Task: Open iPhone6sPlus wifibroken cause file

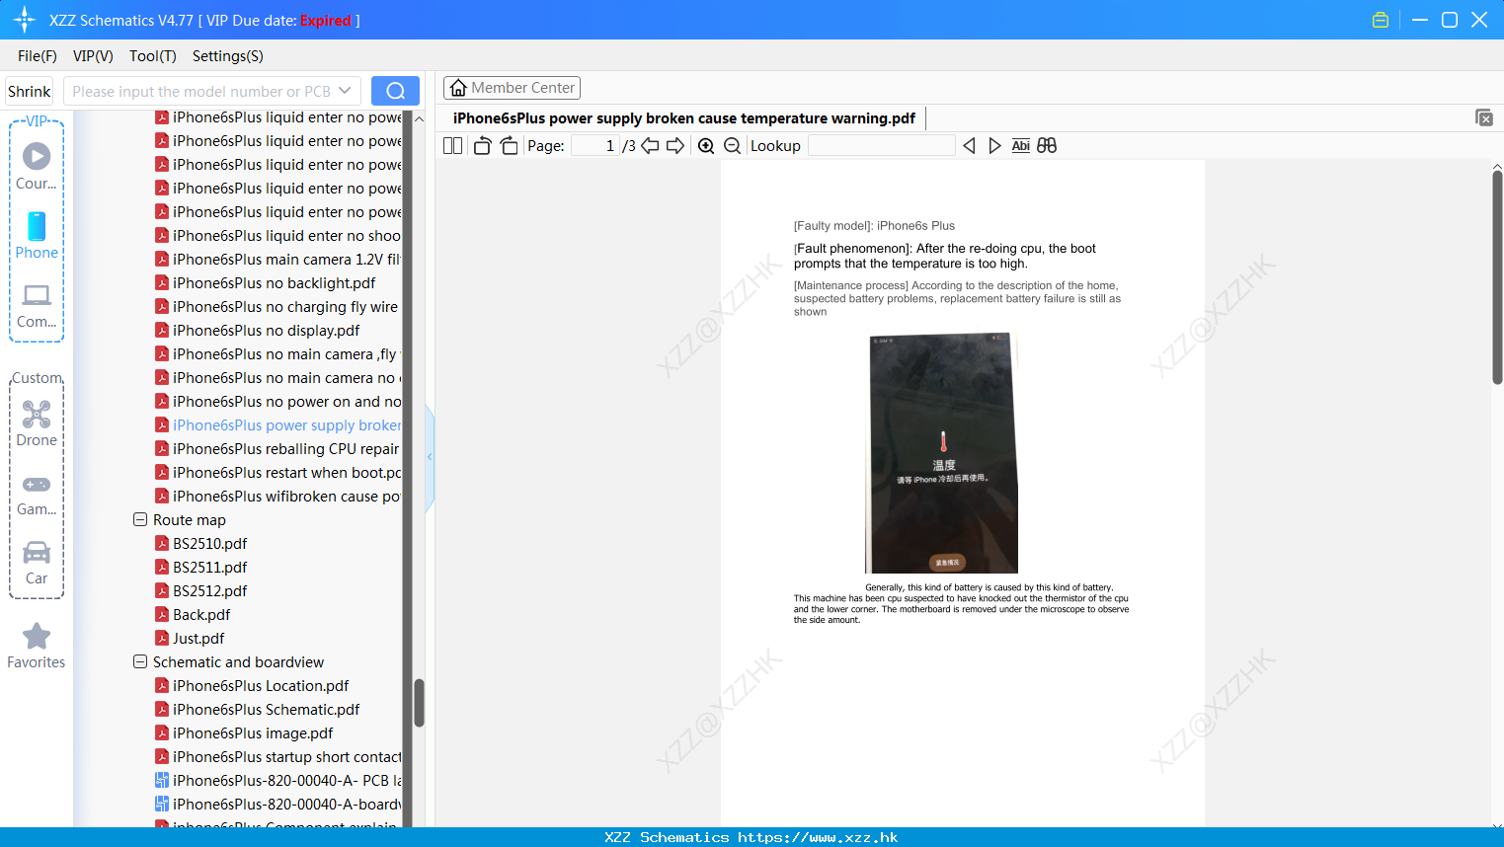Action: [x=278, y=497]
